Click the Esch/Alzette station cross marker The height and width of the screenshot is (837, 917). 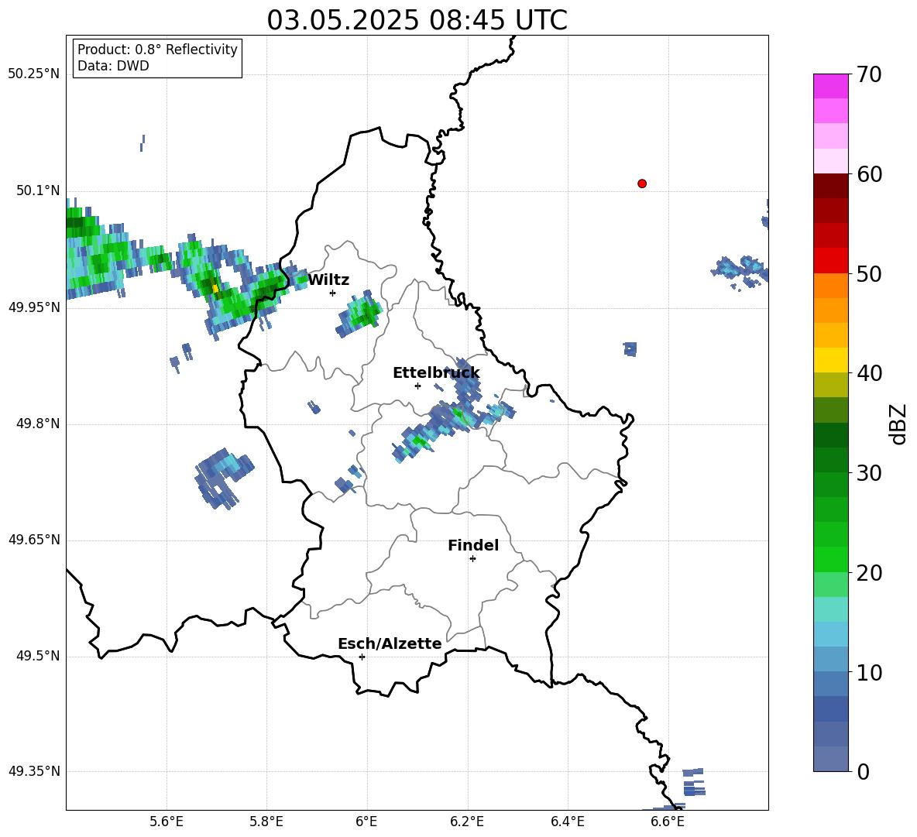(362, 657)
